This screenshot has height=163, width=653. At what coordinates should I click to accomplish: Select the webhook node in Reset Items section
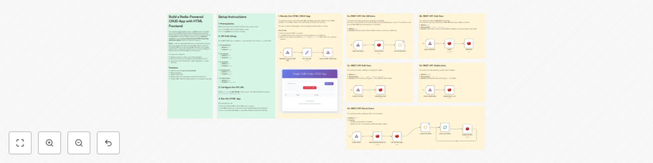pos(356,136)
